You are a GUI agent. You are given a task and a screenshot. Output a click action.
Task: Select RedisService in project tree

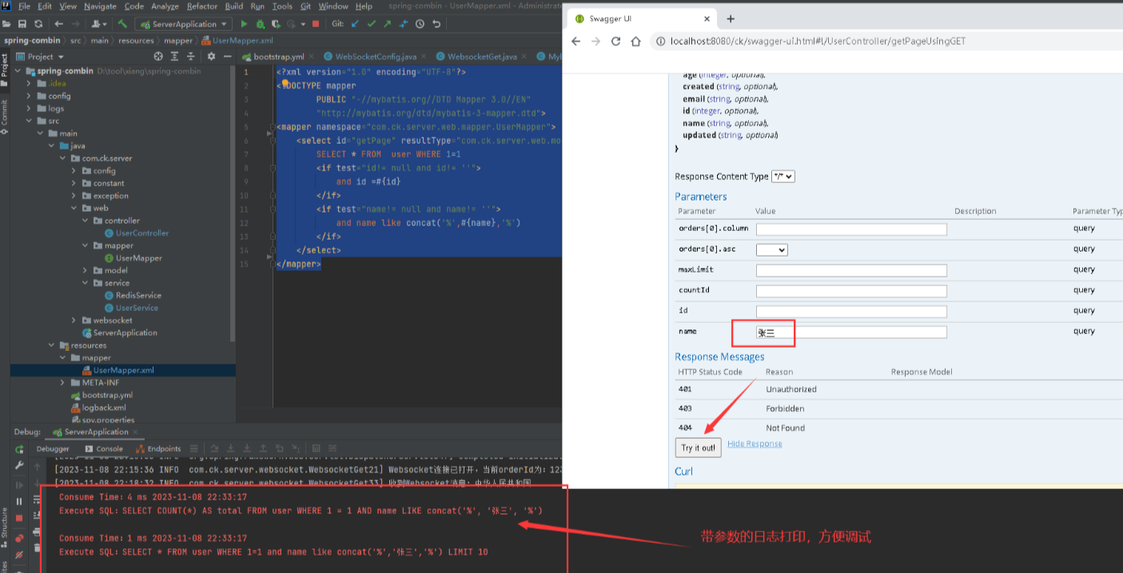click(132, 296)
